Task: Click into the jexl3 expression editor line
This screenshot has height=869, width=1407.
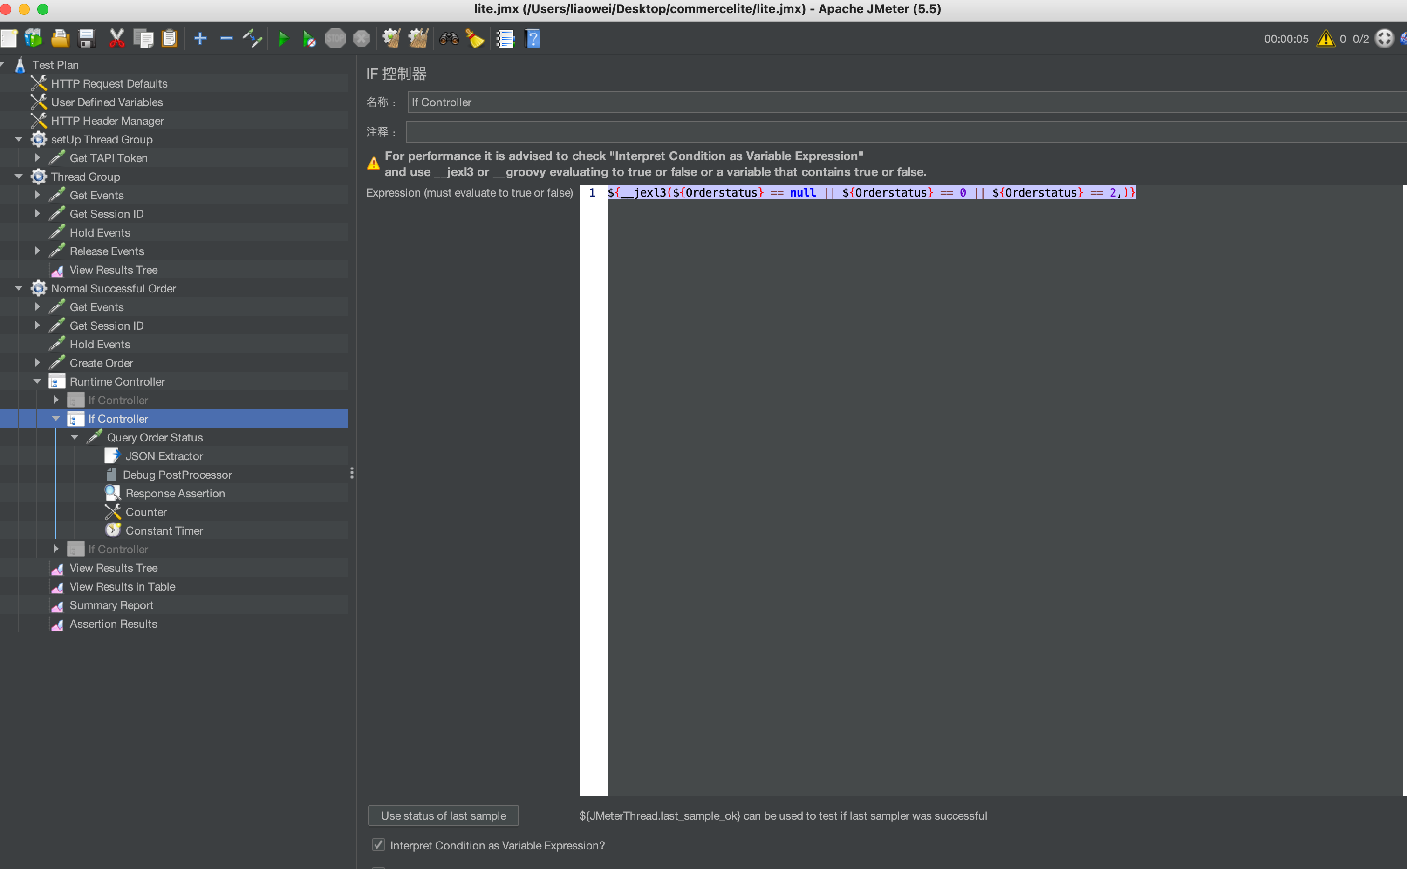Action: coord(871,192)
